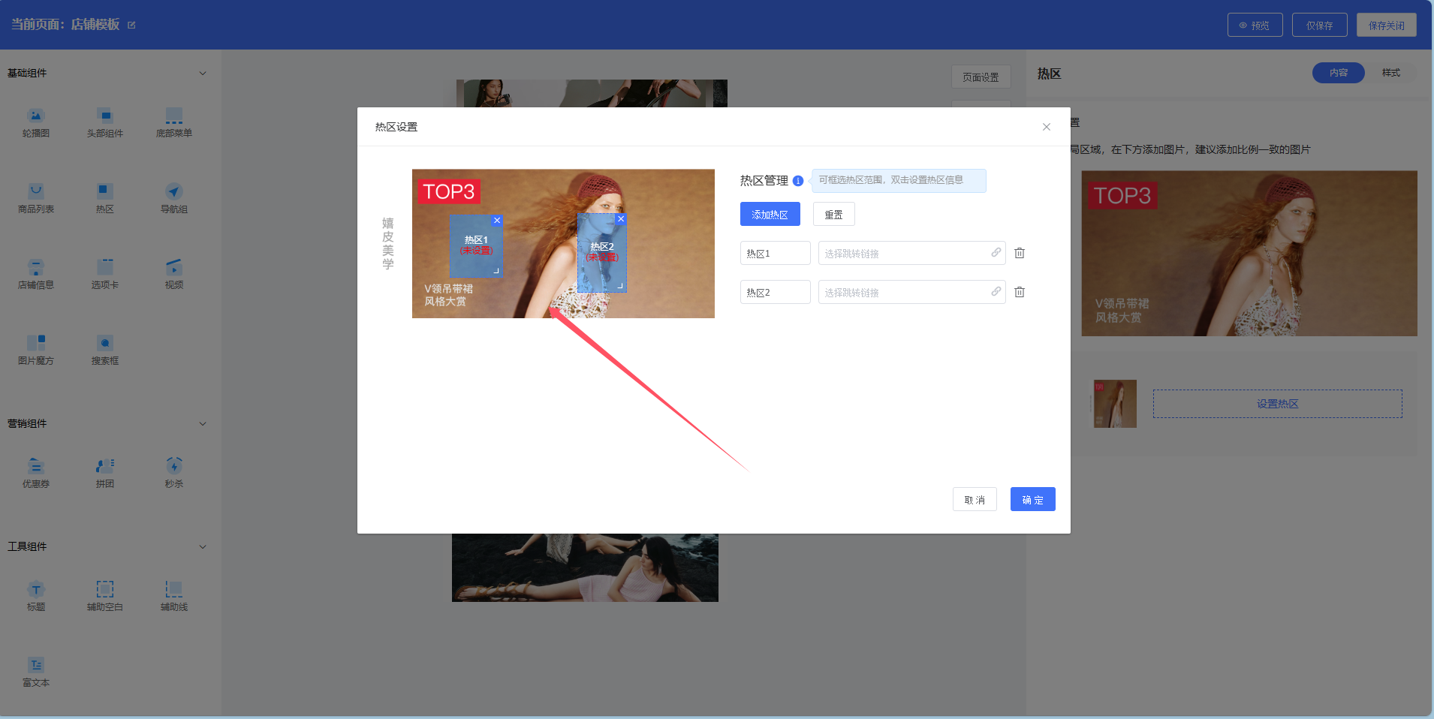Remove 热区2 box on the image
Screen dimensions: 1434x719
point(620,219)
